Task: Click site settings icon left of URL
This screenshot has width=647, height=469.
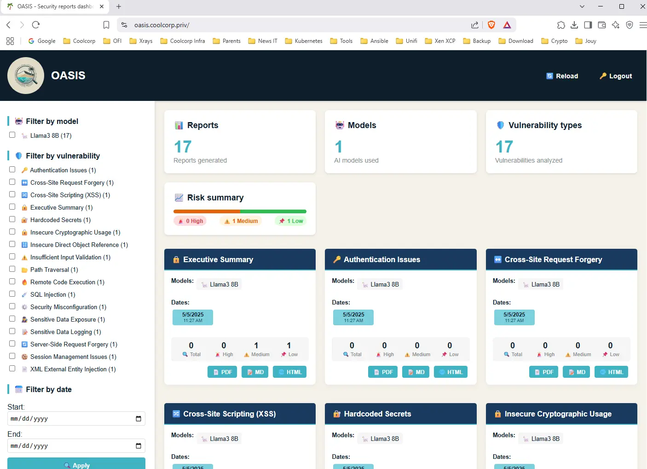Action: coord(124,25)
